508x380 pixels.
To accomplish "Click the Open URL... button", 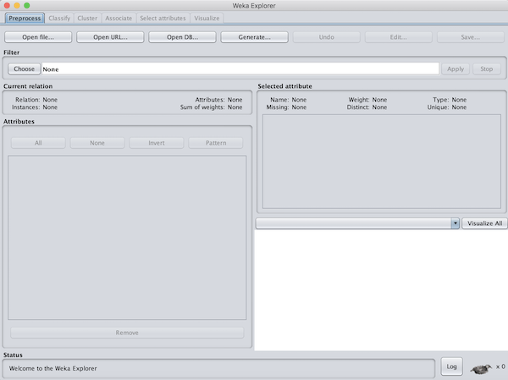I will click(x=110, y=37).
